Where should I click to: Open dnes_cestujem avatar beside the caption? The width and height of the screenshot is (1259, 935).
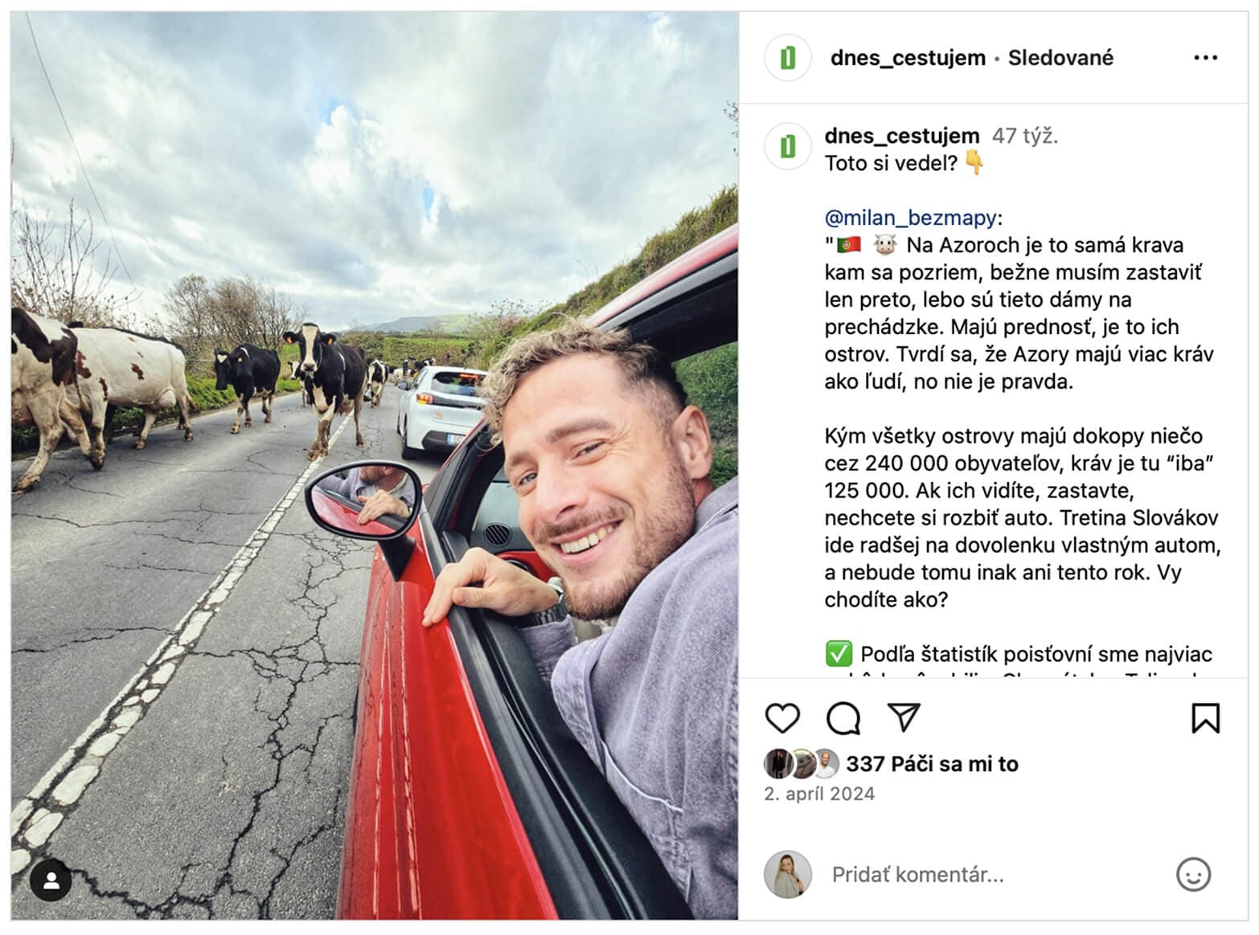[x=787, y=146]
